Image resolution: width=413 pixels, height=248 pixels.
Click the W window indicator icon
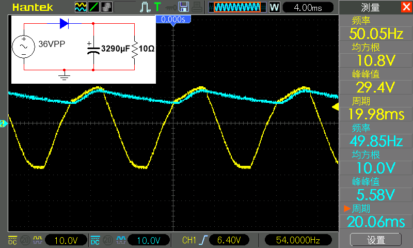click(x=274, y=7)
